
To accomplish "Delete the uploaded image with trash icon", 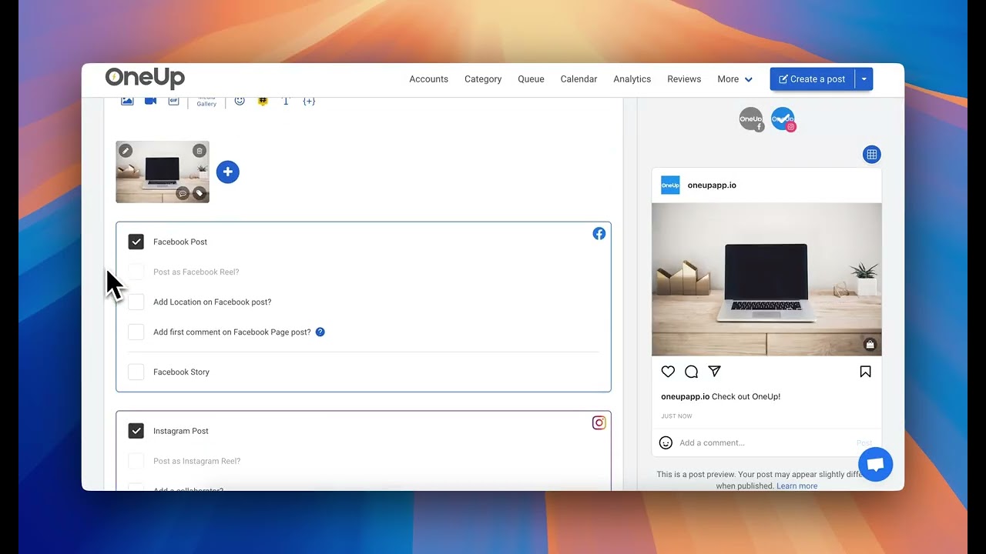I will [x=200, y=151].
